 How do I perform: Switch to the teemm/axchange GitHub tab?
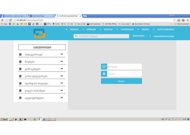pyautogui.click(x=42, y=16)
